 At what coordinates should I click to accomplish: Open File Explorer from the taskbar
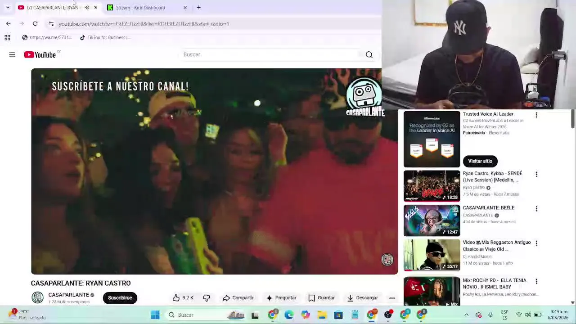click(322, 315)
